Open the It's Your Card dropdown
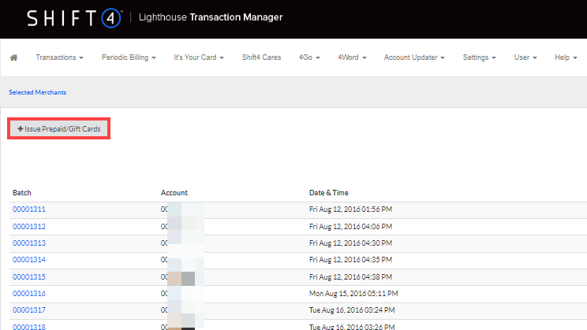The height and width of the screenshot is (330, 587). [x=199, y=57]
